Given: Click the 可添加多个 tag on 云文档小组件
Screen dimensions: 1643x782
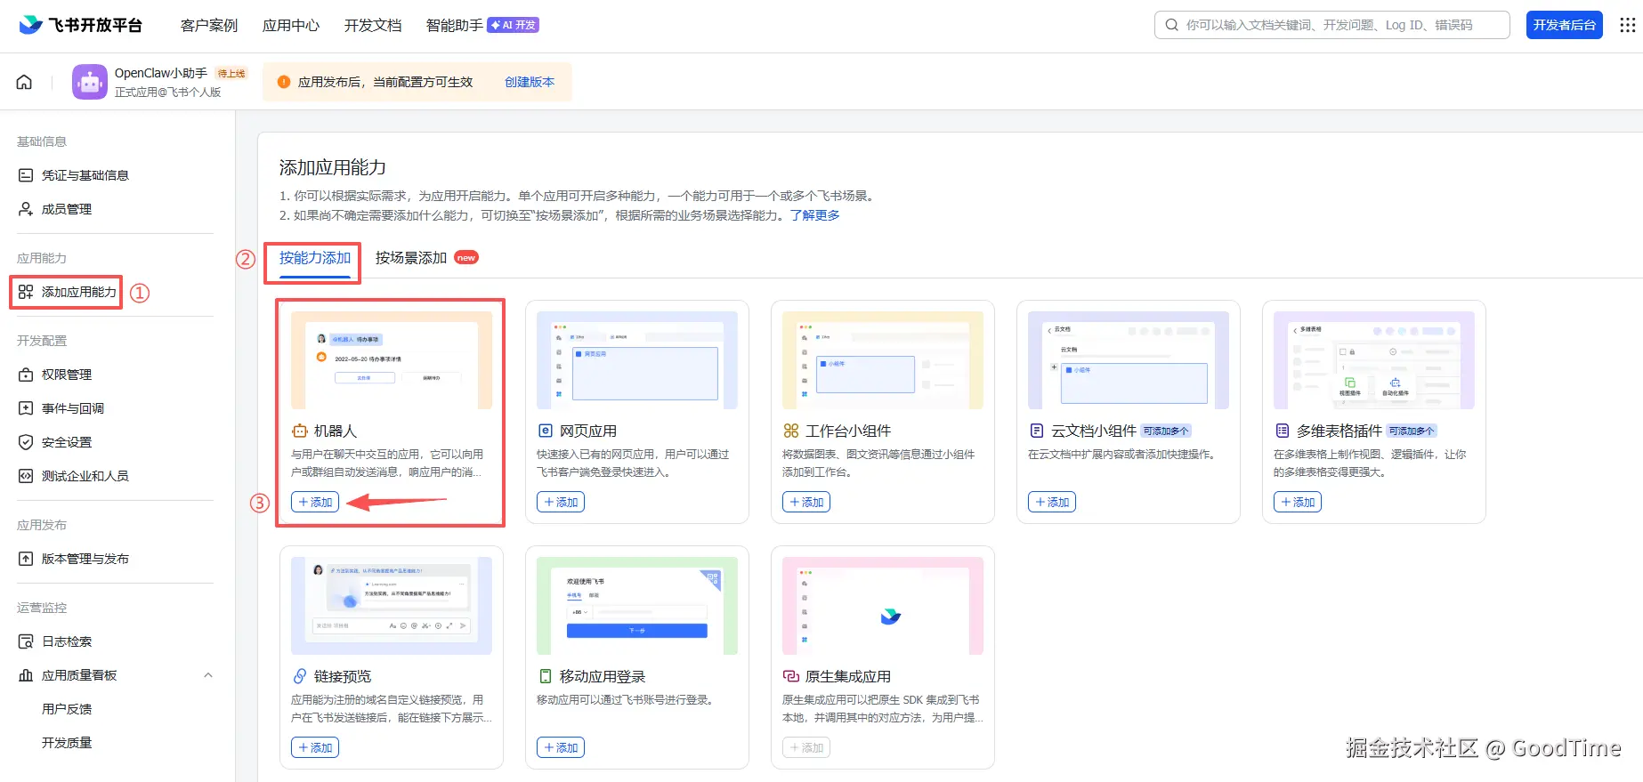Looking at the screenshot, I should pyautogui.click(x=1166, y=431).
